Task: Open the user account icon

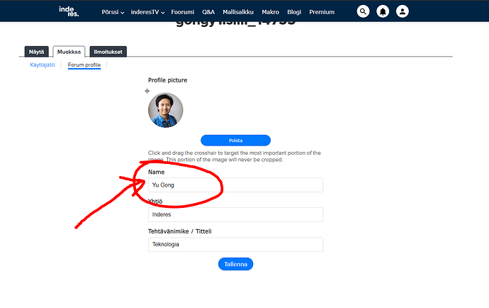Action: click(x=403, y=11)
